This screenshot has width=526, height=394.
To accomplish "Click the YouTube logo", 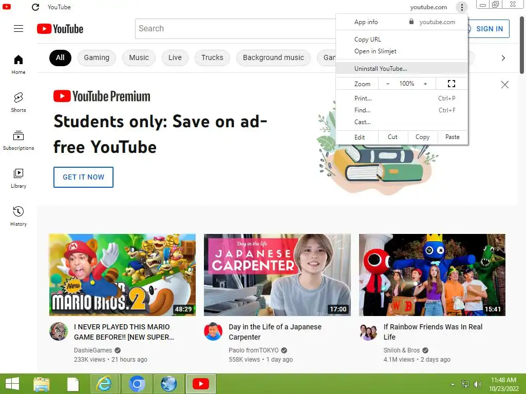I will [60, 29].
